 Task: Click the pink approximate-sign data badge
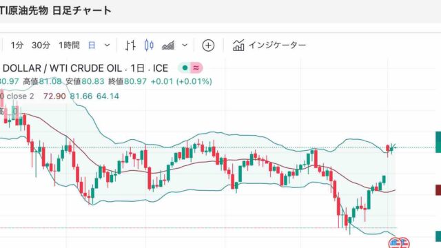tap(196, 68)
